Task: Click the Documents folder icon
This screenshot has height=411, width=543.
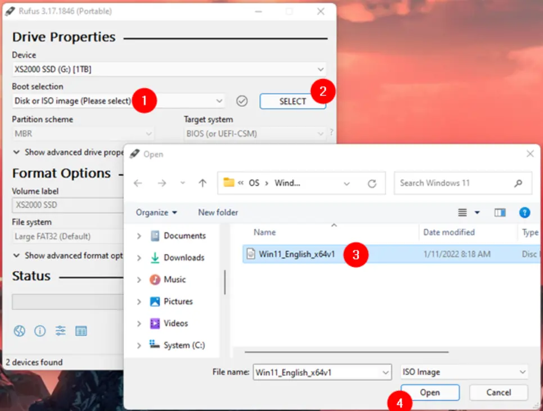Action: click(x=155, y=236)
